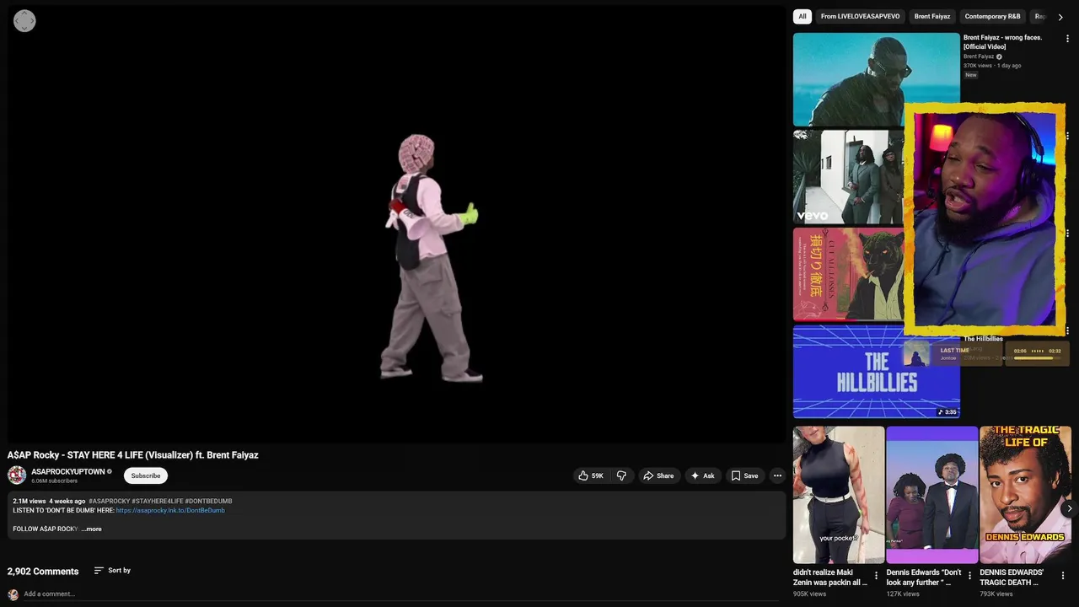Click the Share arrow button
Screen dimensions: 1079x607
click(658, 475)
